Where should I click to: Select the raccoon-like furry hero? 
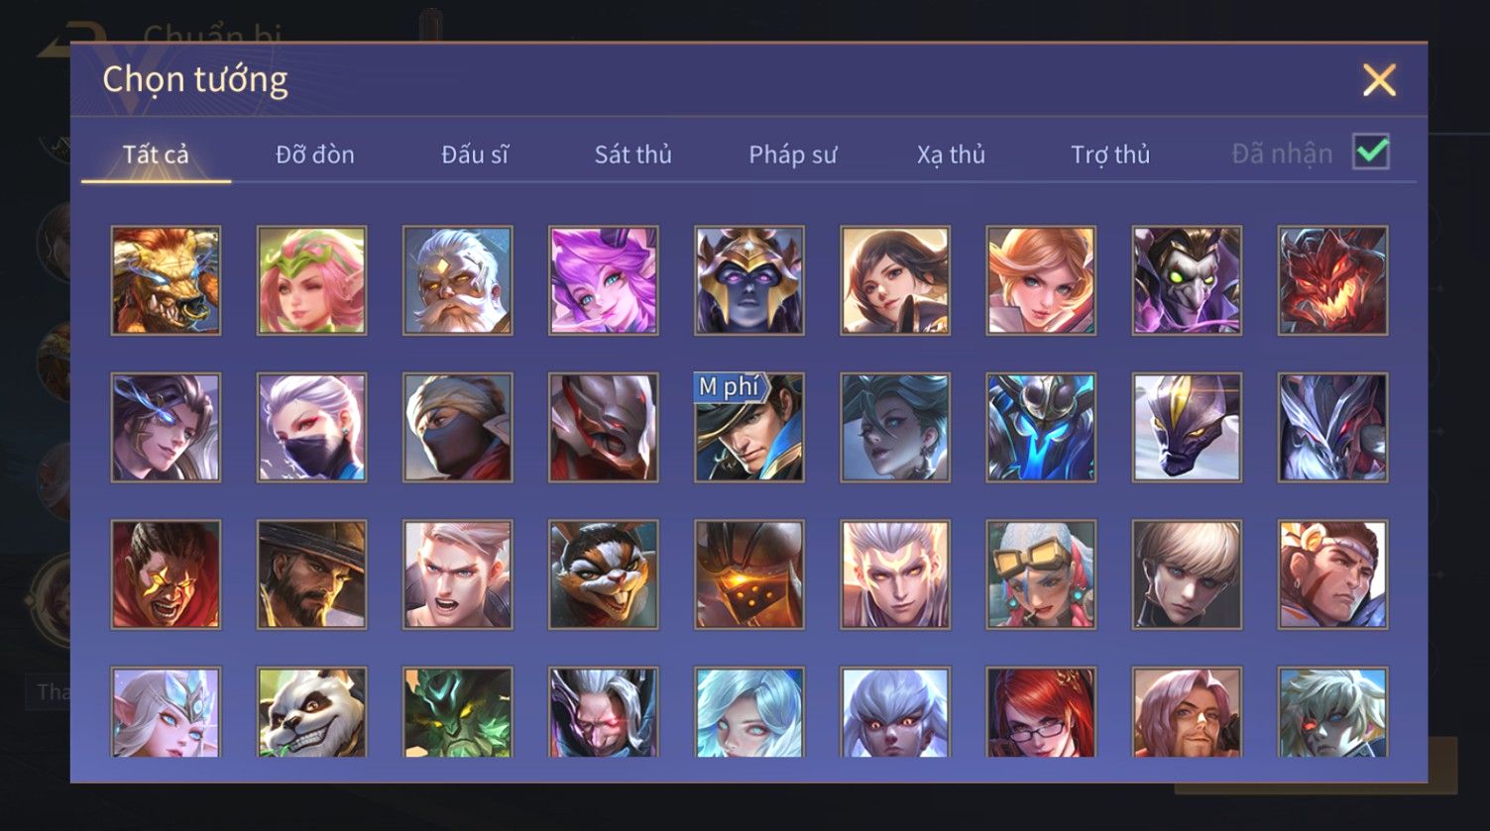603,574
